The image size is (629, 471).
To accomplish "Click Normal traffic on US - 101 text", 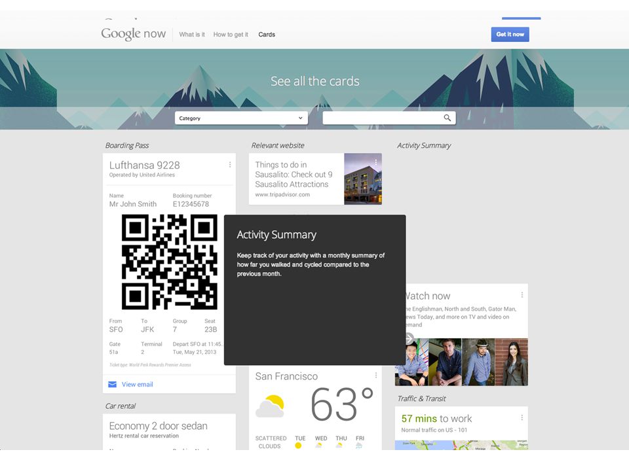I will 434,430.
